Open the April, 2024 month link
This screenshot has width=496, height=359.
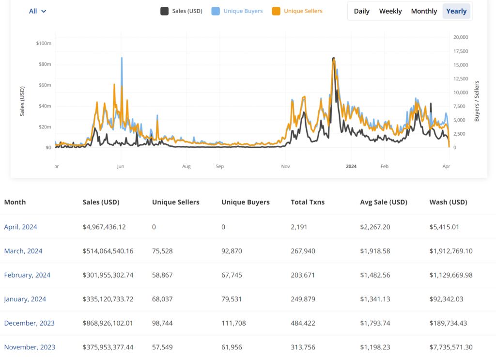[20, 227]
